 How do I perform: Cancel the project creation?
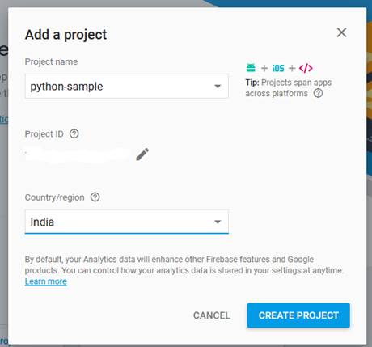pyautogui.click(x=212, y=315)
